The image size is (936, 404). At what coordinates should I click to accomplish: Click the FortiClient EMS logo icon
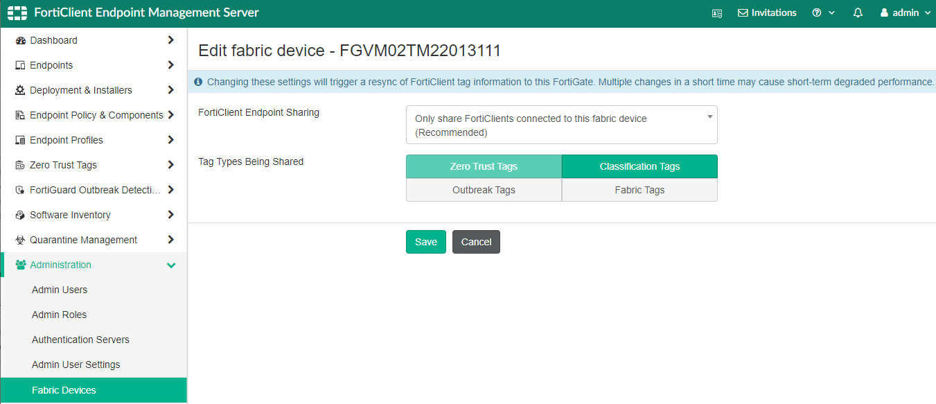point(17,12)
